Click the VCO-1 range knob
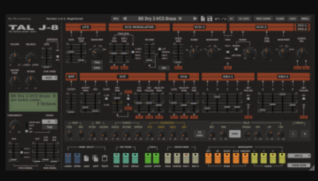 [x=194, y=53]
